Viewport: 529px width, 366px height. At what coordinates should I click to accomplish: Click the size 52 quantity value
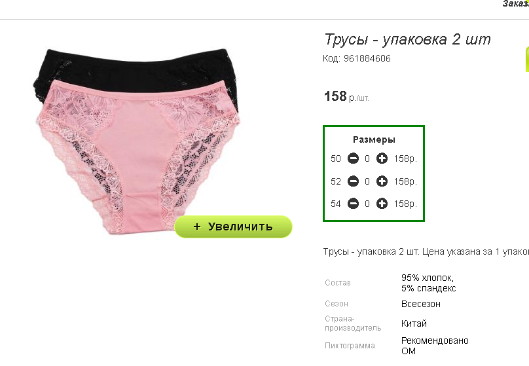click(x=367, y=181)
